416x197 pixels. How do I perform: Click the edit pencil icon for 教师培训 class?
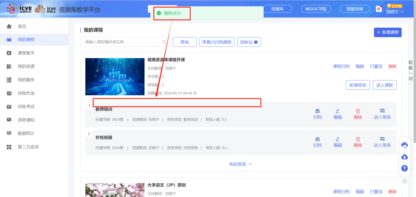coord(338,111)
